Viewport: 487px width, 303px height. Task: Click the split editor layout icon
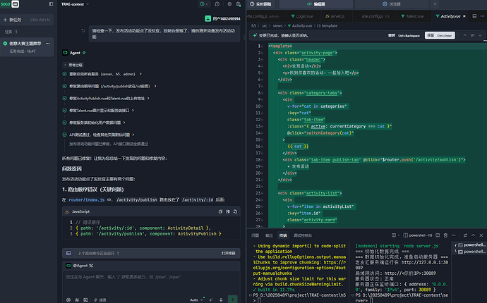474,16
